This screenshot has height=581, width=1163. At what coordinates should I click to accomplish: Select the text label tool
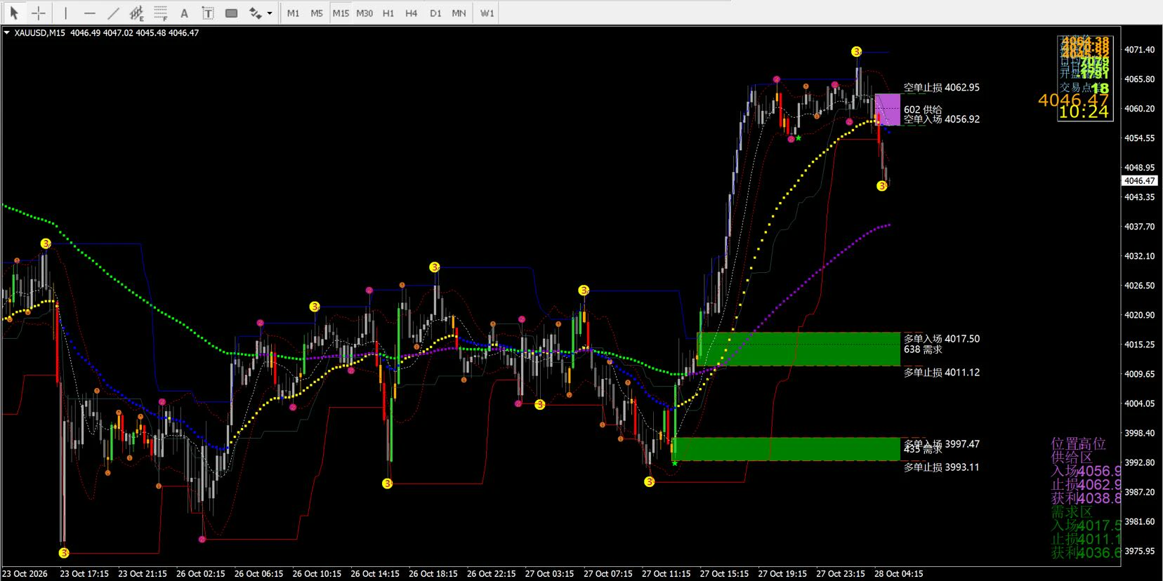(x=208, y=13)
